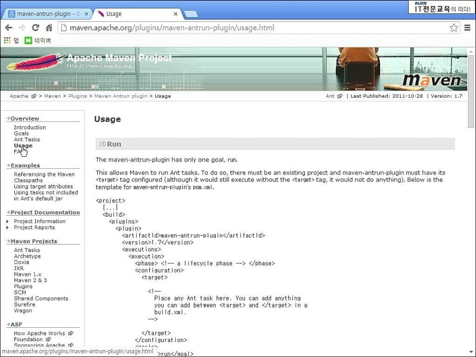The height and width of the screenshot is (357, 476).
Task: Expand the Project Reports section
Action: tap(7, 228)
